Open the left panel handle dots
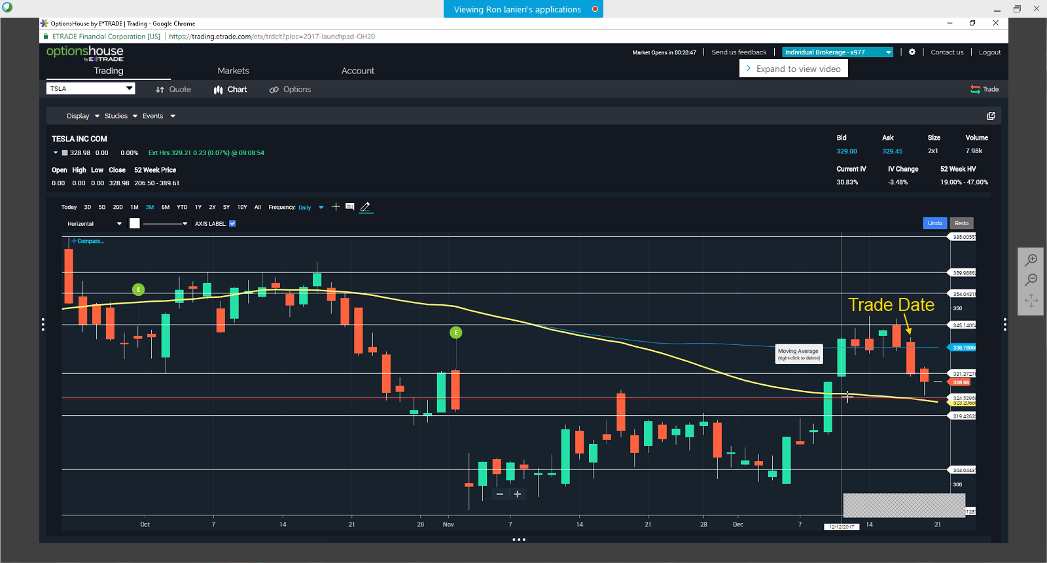Screen dimensions: 1047x563 (43, 324)
